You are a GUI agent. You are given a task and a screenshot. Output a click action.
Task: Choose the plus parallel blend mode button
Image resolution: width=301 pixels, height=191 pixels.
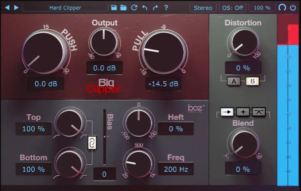[243, 112]
